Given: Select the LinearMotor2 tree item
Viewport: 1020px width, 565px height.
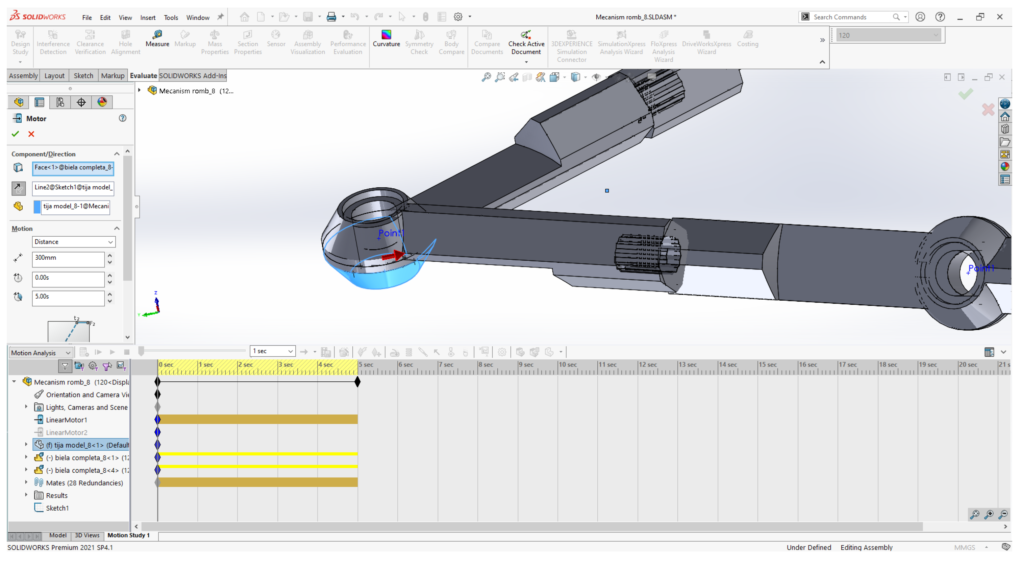Looking at the screenshot, I should coord(66,432).
